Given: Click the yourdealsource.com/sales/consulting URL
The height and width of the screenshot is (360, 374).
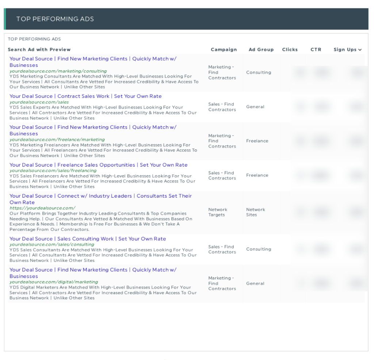Looking at the screenshot, I should [x=52, y=244].
